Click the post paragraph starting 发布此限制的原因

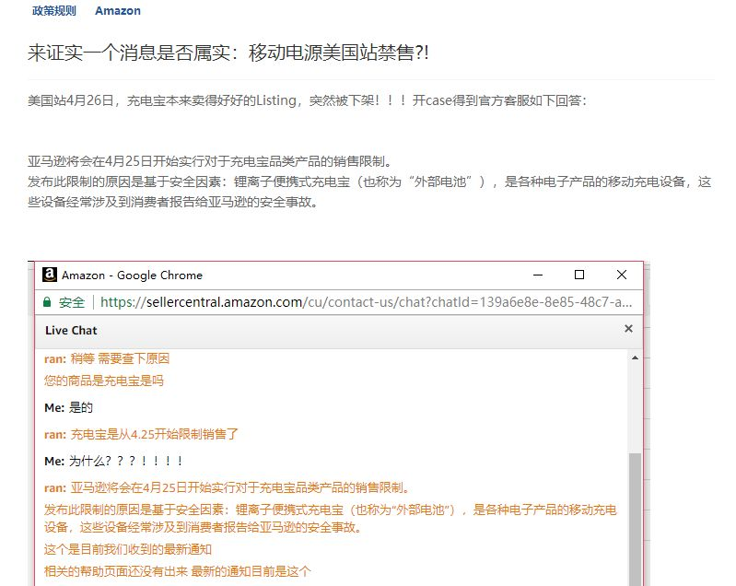pos(370,192)
